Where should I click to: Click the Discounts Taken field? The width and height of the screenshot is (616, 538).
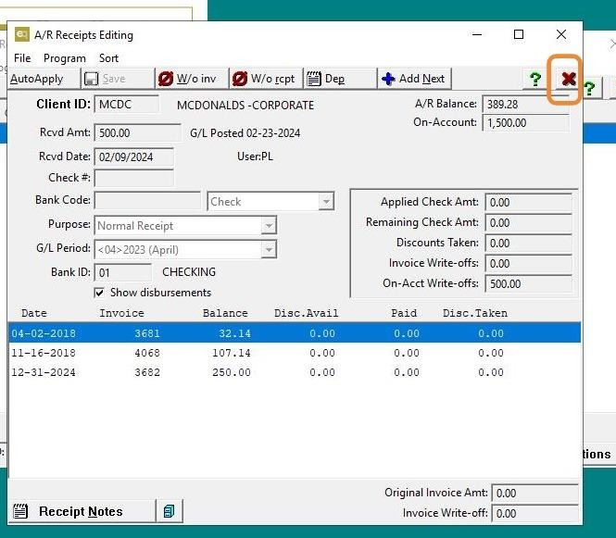pyautogui.click(x=528, y=244)
